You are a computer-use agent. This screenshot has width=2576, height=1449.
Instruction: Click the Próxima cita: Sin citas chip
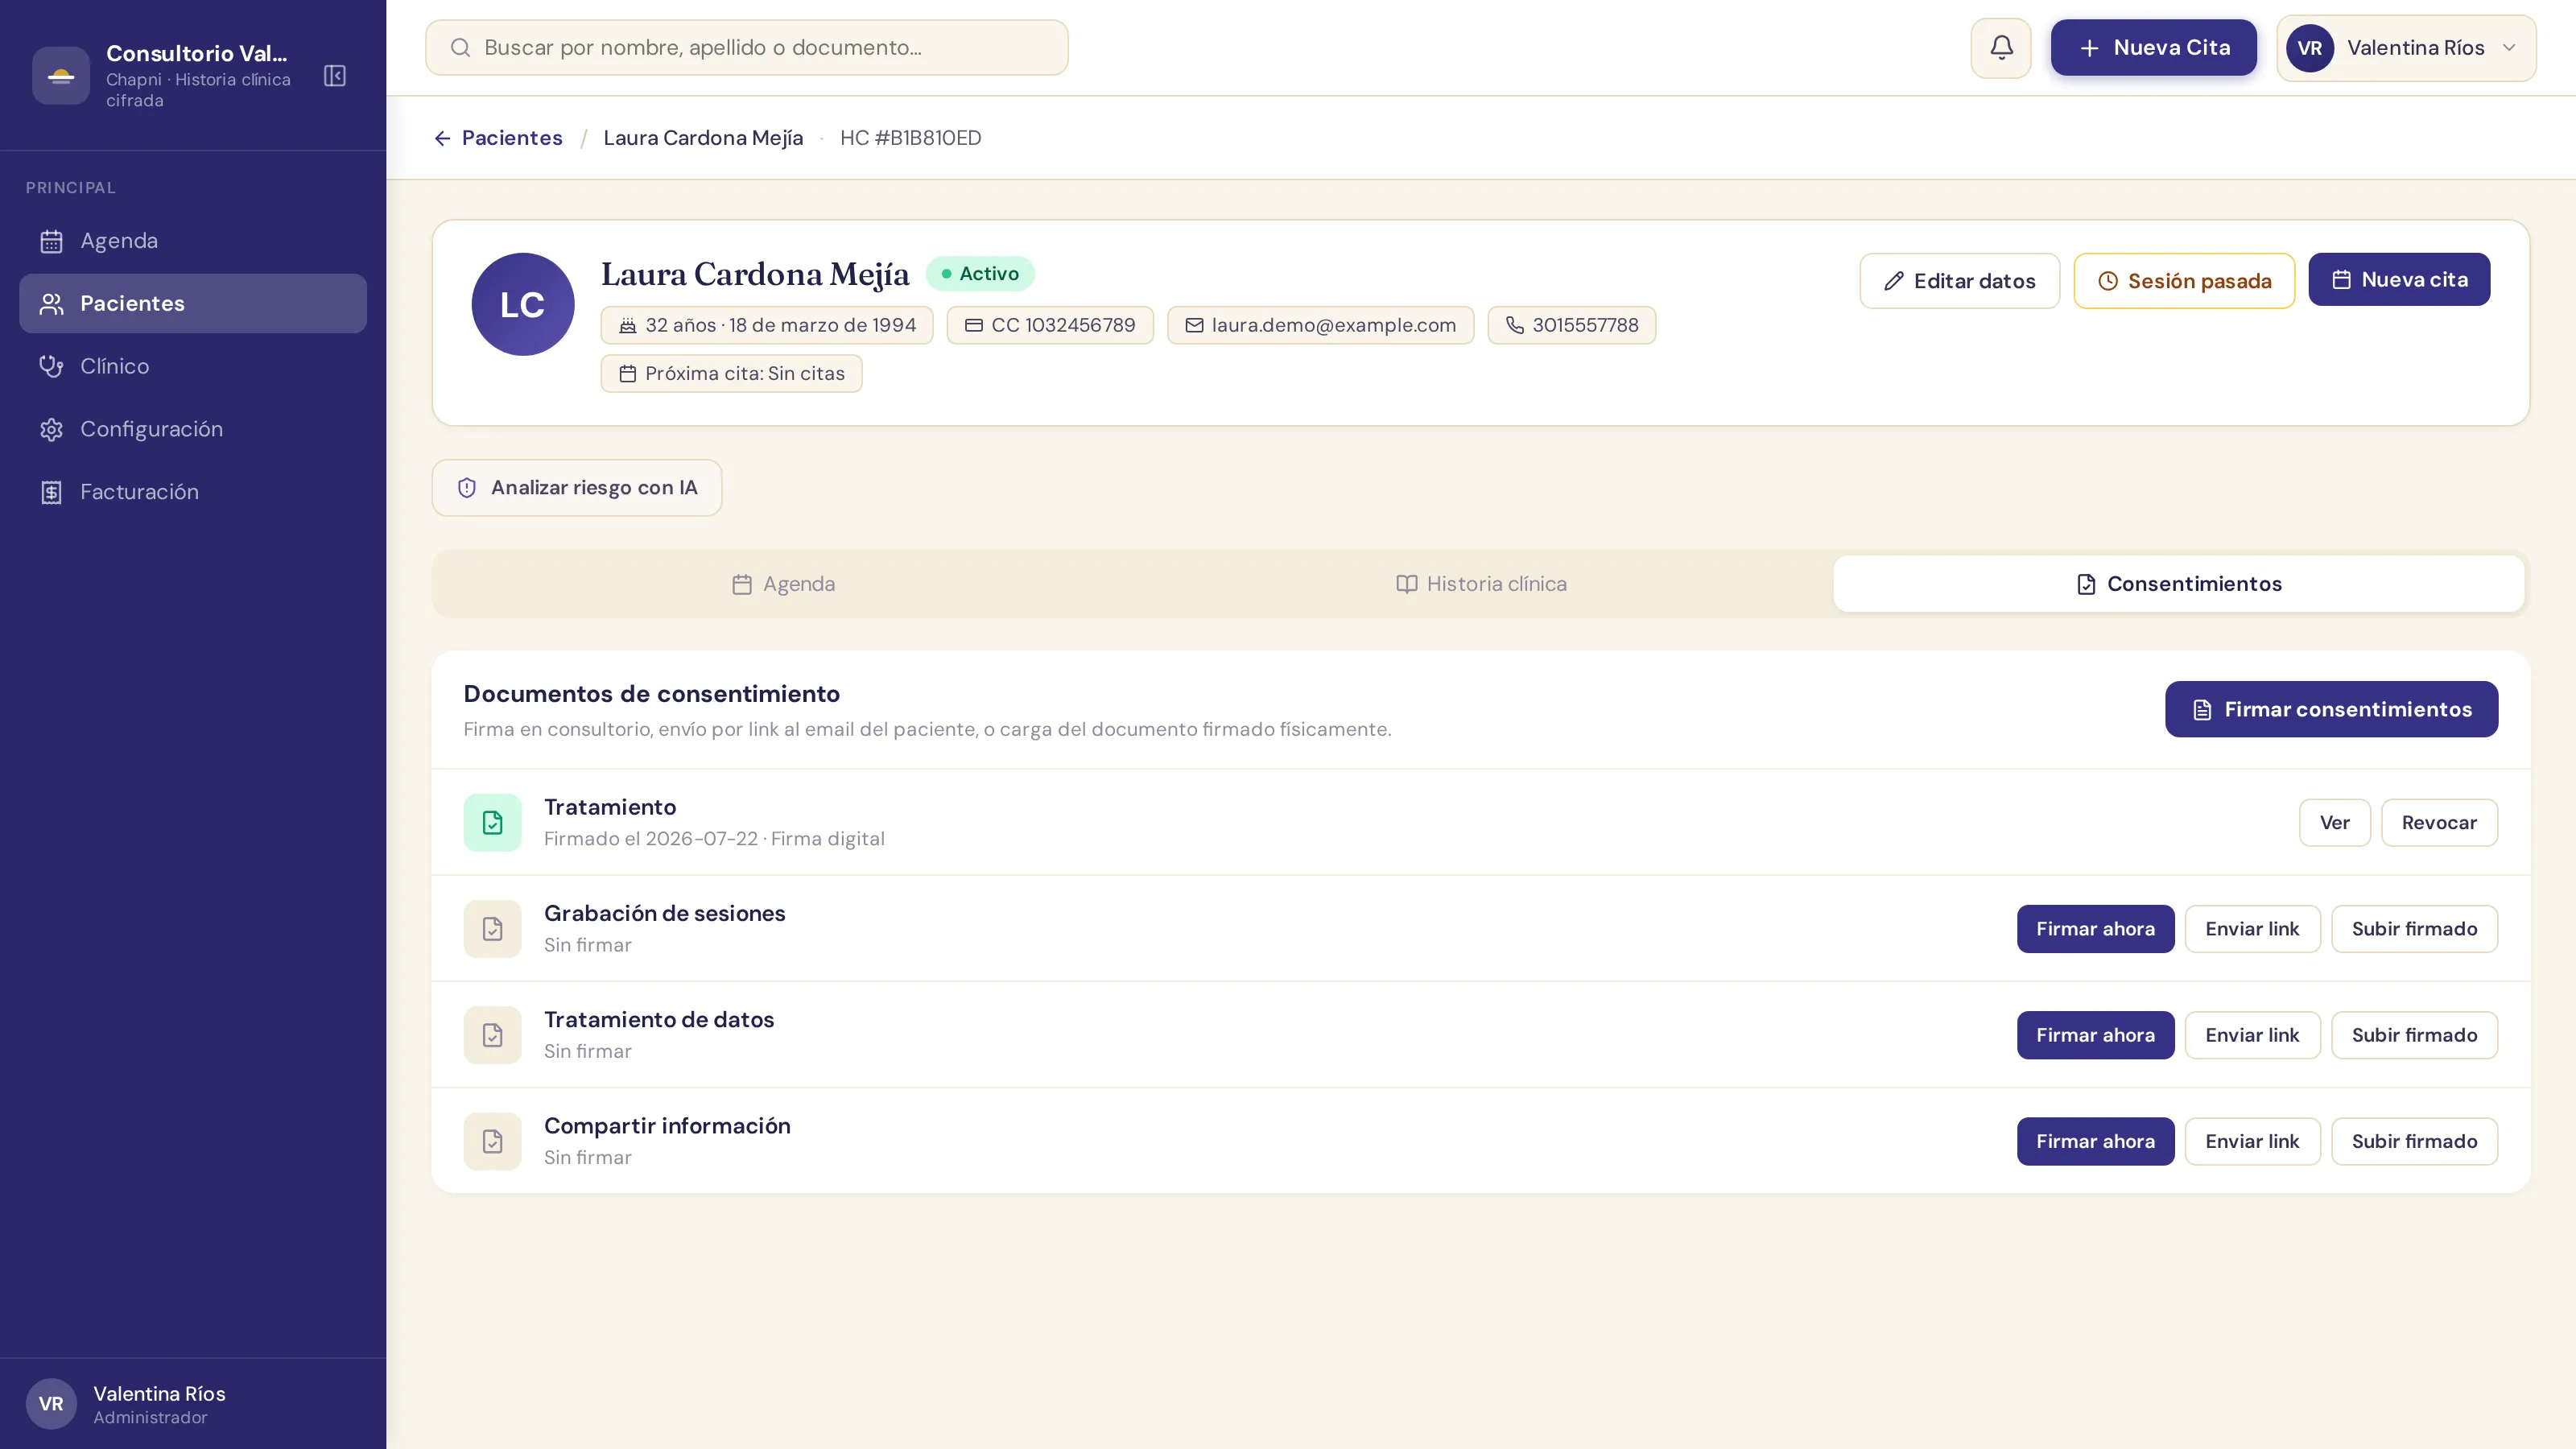point(731,373)
